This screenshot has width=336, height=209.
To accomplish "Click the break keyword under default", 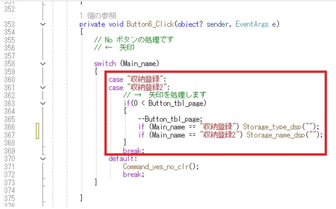I will pyautogui.click(x=132, y=175).
